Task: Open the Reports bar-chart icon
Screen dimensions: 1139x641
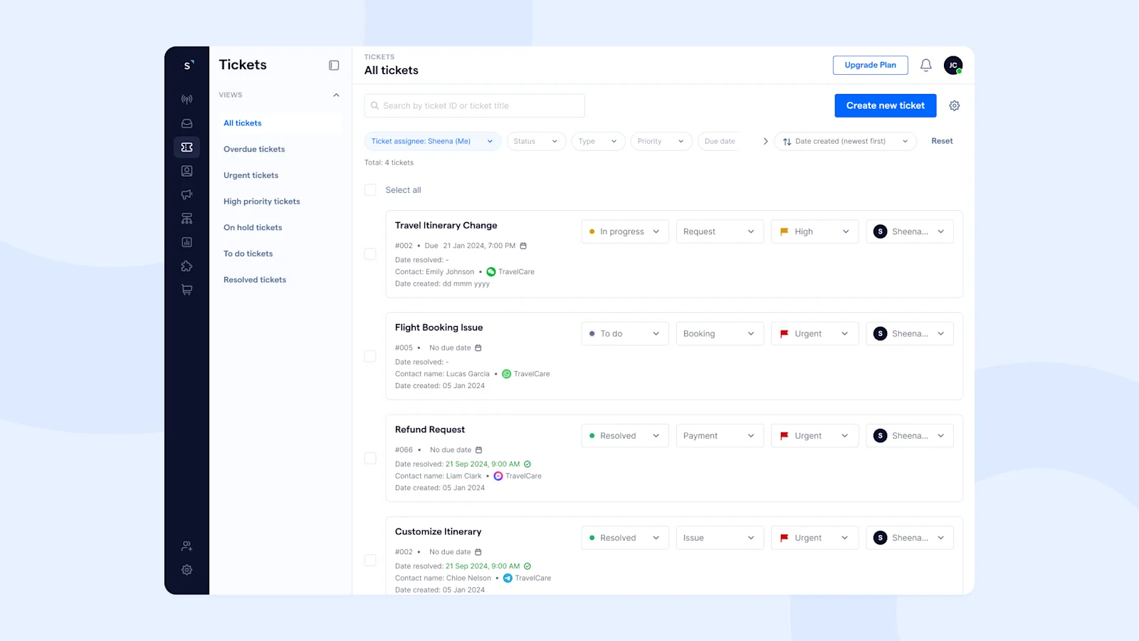Action: tap(187, 242)
